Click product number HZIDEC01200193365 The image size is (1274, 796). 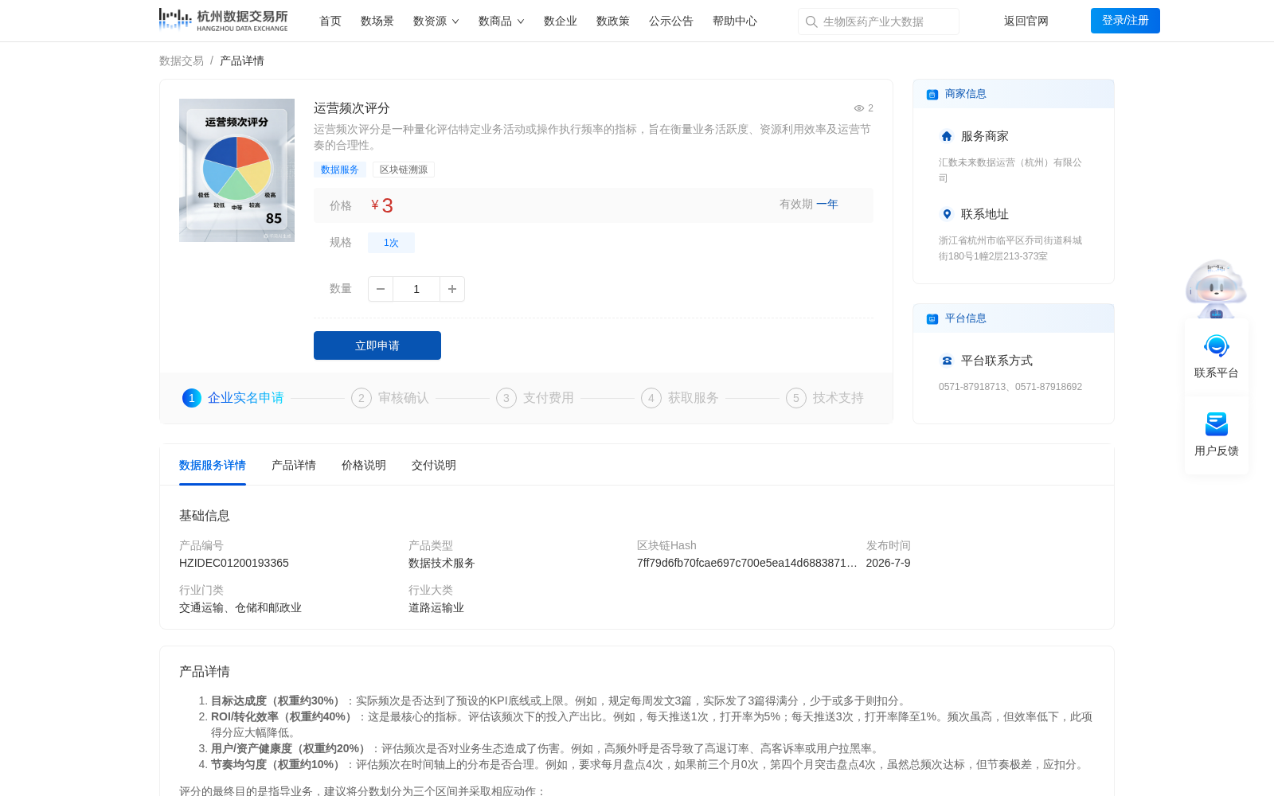pyautogui.click(x=234, y=563)
